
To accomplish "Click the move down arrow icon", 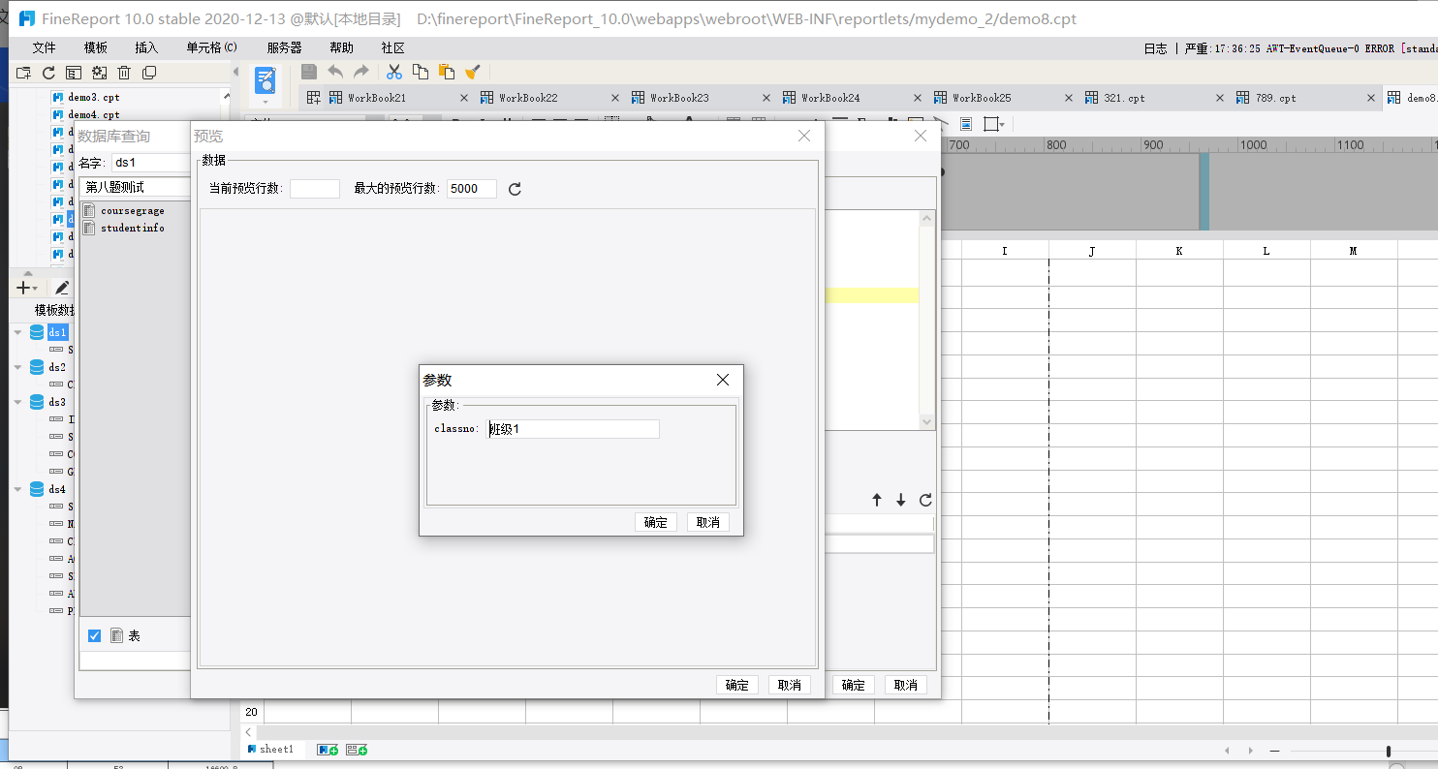I will tap(901, 500).
